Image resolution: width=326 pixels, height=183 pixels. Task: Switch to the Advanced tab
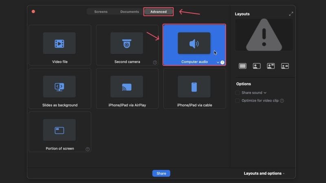pos(159,12)
